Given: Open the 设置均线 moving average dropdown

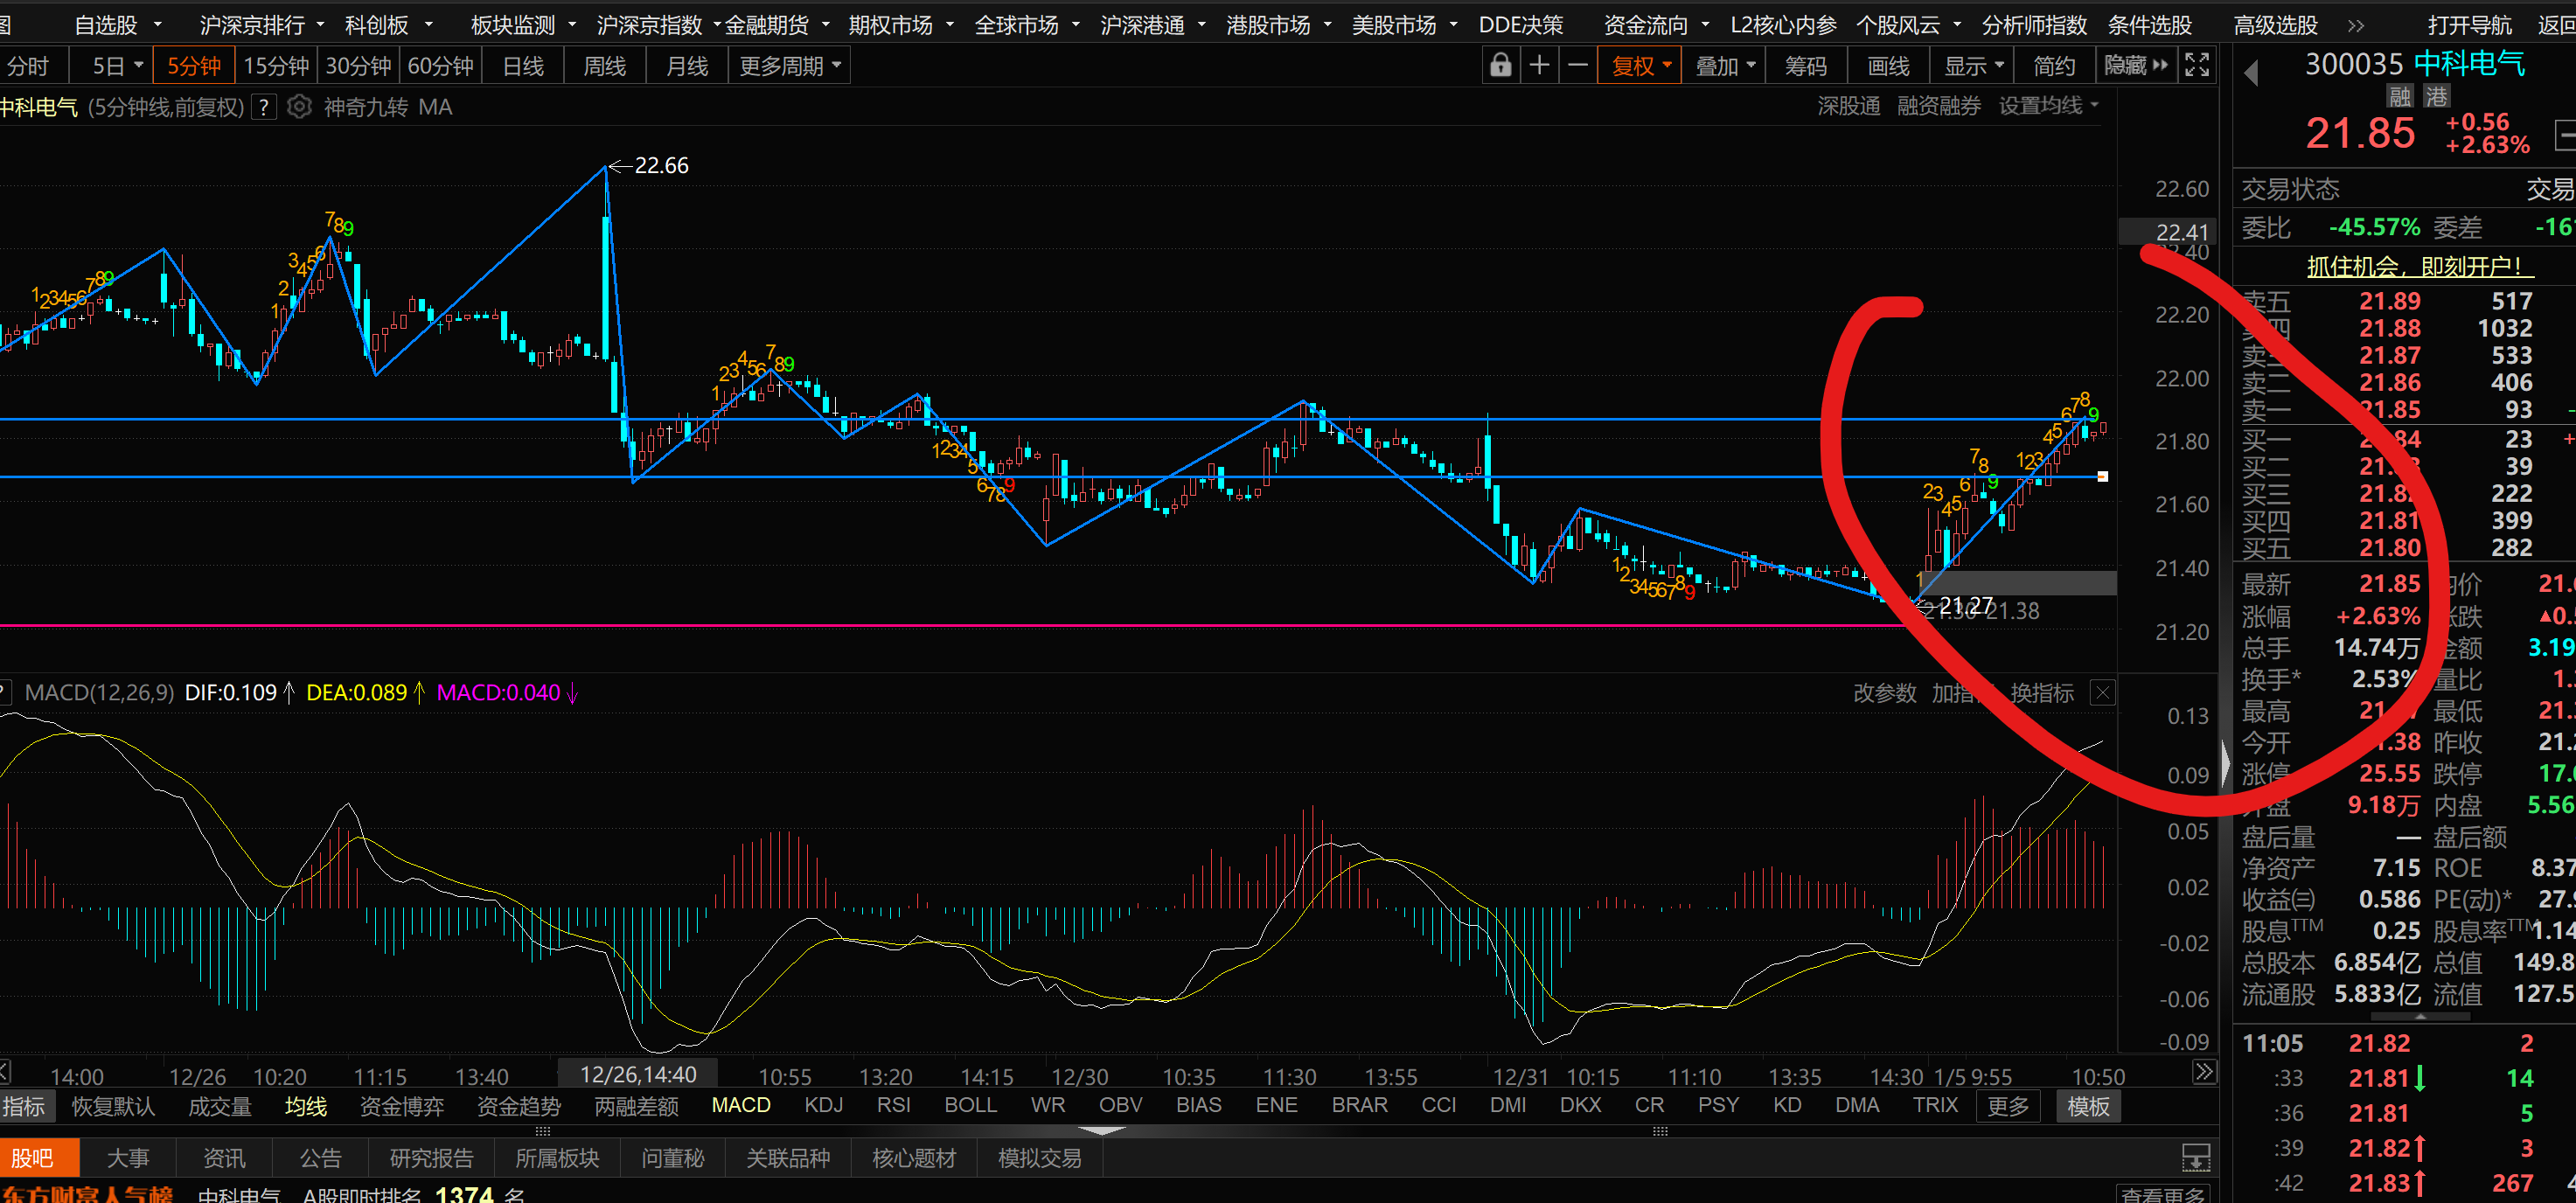Looking at the screenshot, I should pyautogui.click(x=2047, y=106).
